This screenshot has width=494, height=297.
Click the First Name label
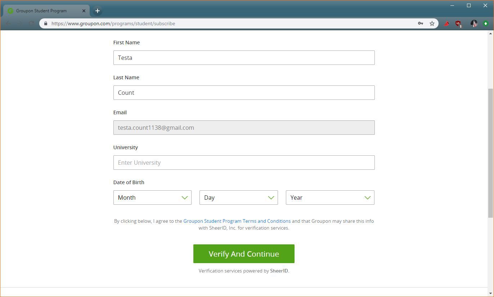pos(126,43)
